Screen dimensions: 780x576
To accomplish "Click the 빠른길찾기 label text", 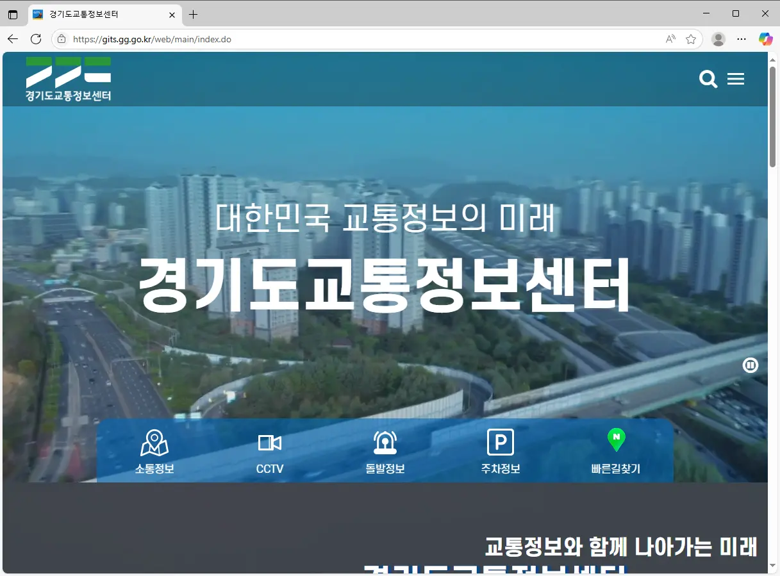I will pyautogui.click(x=616, y=469).
